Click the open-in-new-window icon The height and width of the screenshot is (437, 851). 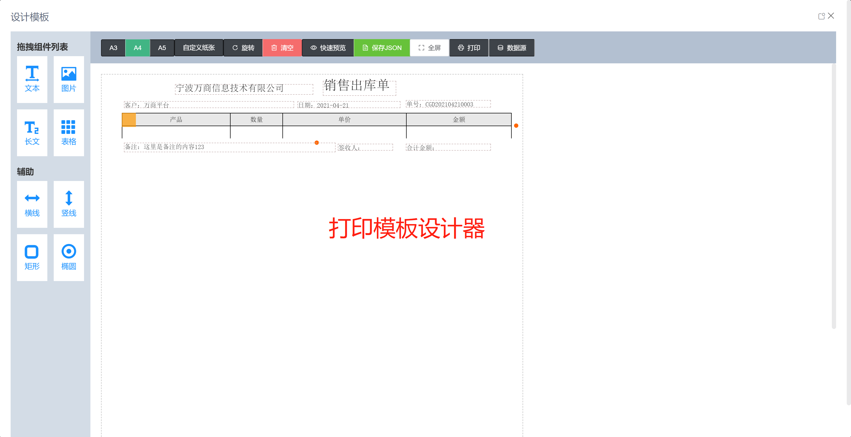[821, 16]
